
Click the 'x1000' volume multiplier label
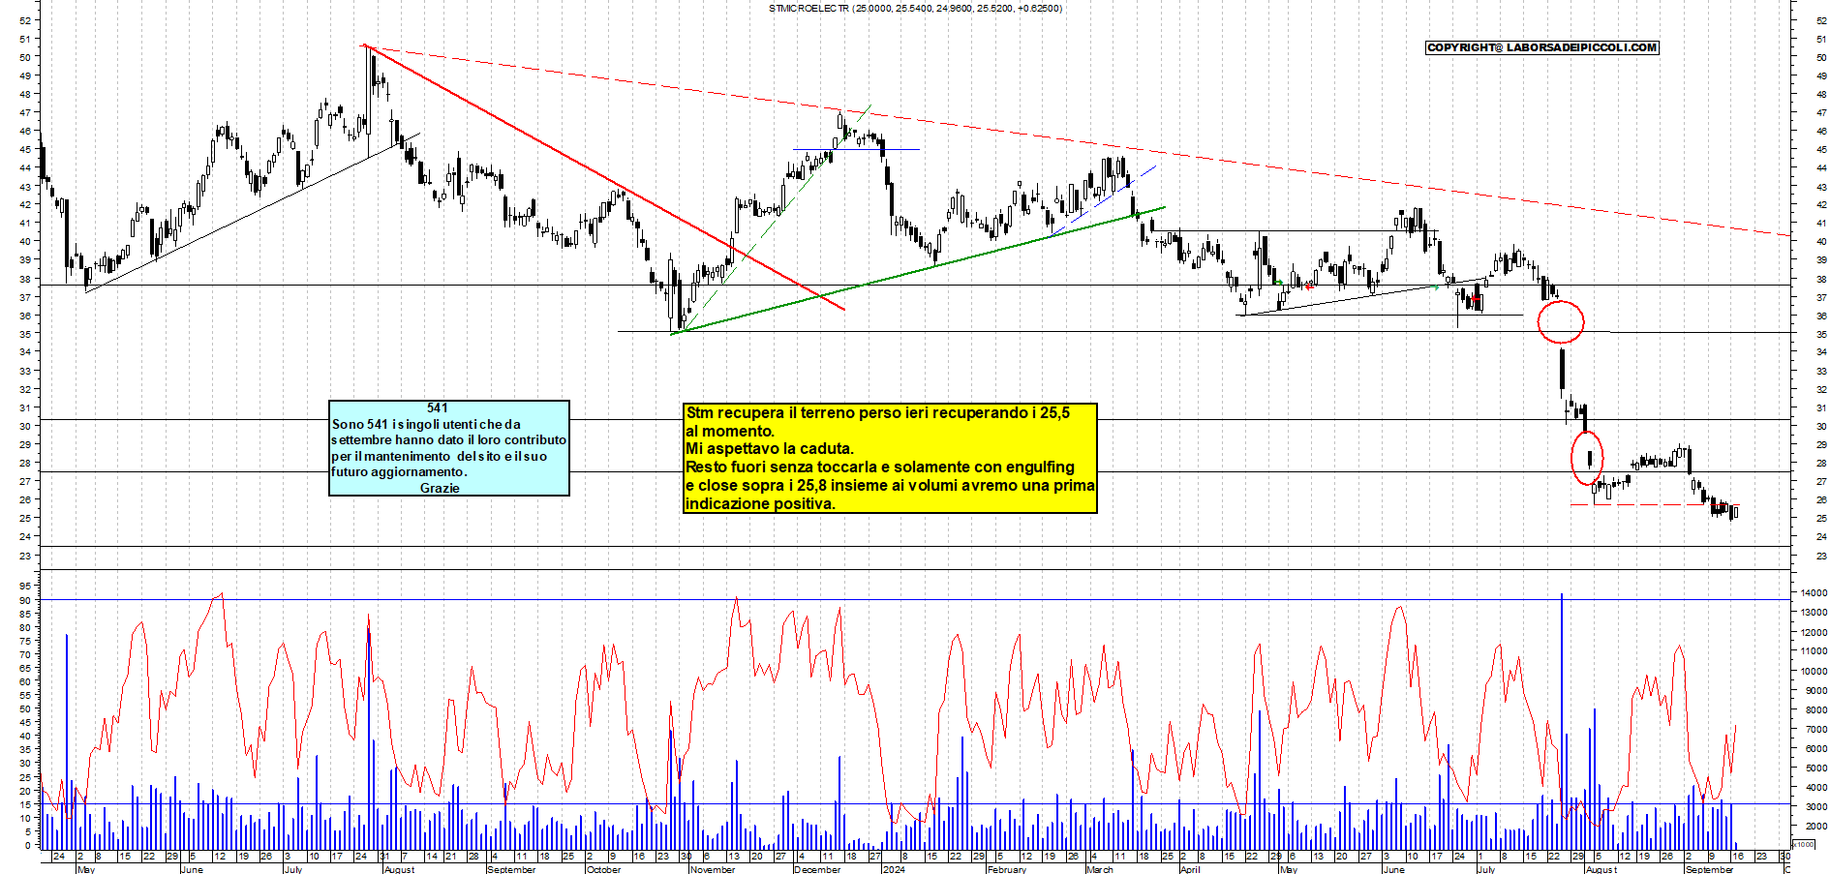(1805, 844)
